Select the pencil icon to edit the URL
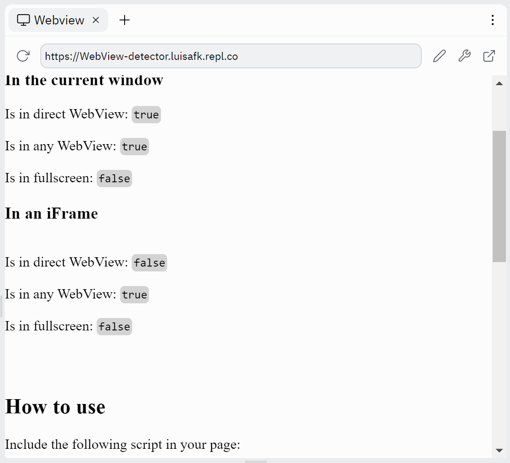This screenshot has height=463, width=510. coord(439,55)
